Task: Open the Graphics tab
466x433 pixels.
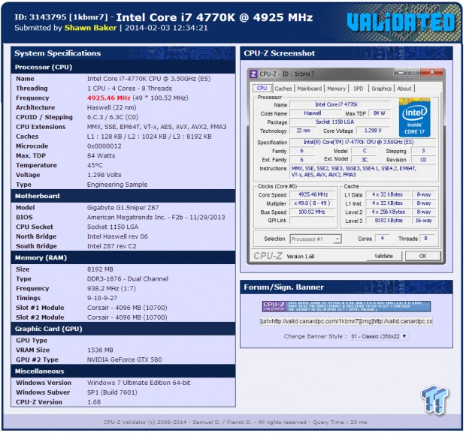Action: [381, 89]
